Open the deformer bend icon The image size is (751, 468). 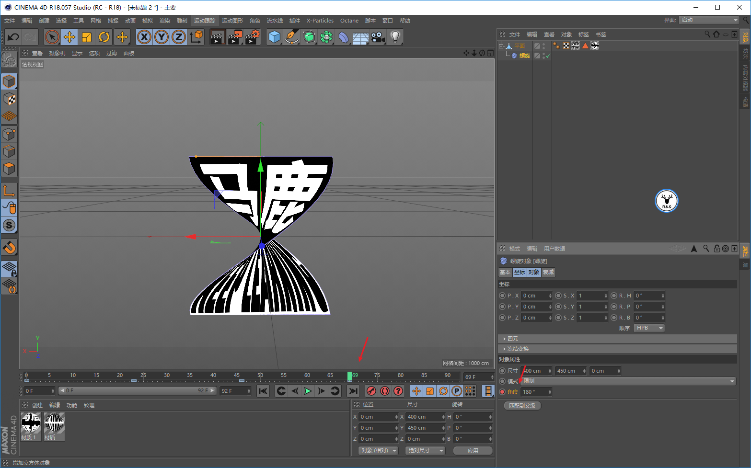tap(344, 37)
